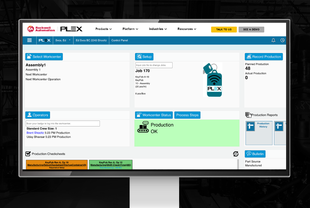Click the Brent Shooltz operator link

35,133
